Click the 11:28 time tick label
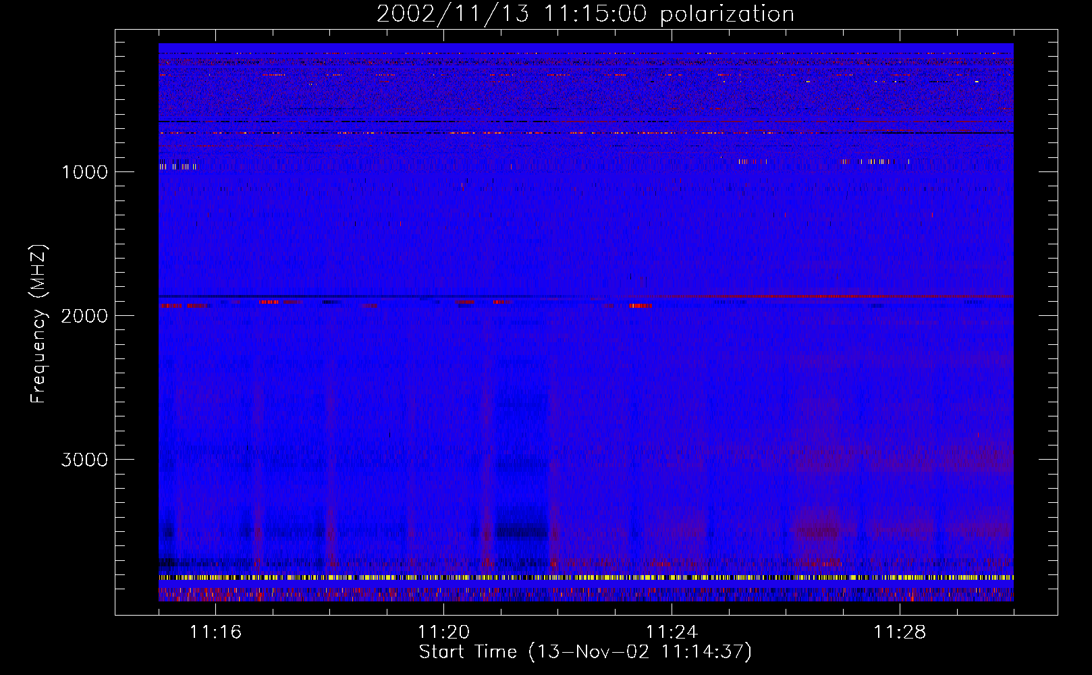The height and width of the screenshot is (675, 1092). pyautogui.click(x=900, y=632)
